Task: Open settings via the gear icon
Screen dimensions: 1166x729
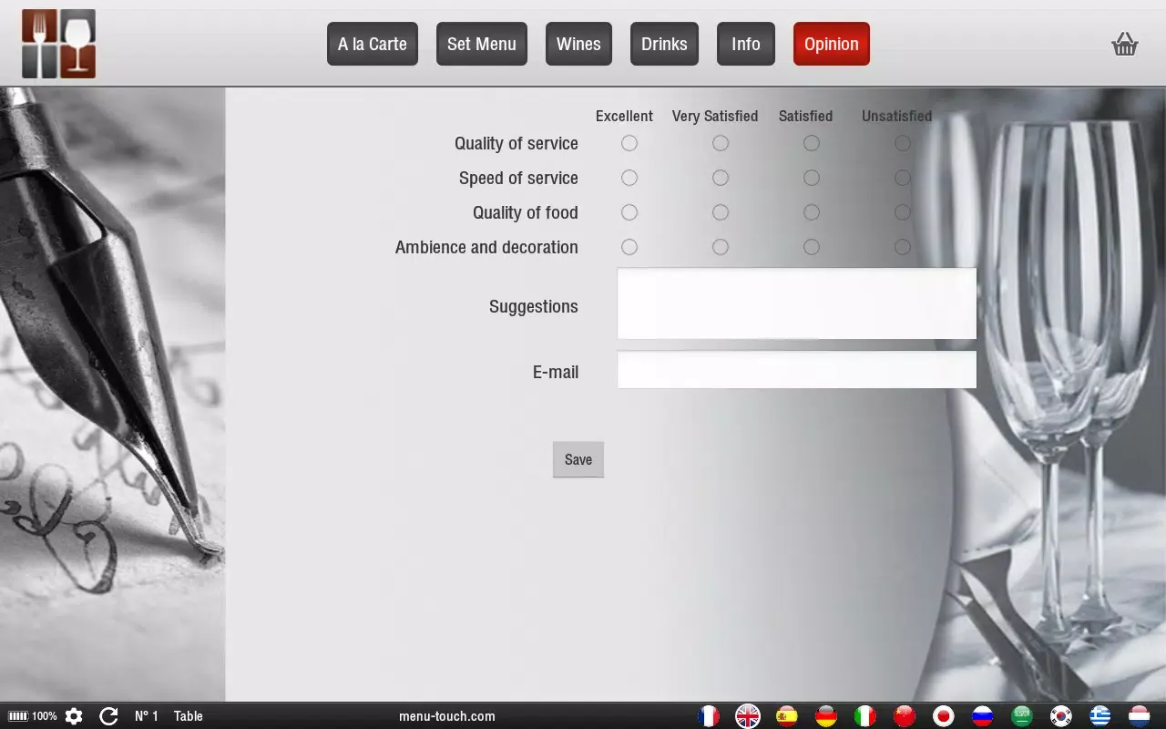Action: 74,716
